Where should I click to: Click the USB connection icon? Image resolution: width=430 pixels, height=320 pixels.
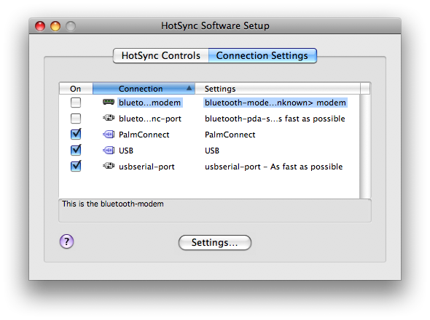[x=109, y=151]
